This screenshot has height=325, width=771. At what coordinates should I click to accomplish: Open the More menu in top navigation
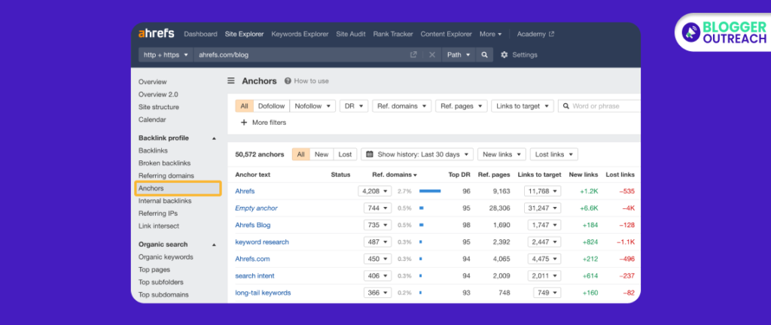[490, 34]
